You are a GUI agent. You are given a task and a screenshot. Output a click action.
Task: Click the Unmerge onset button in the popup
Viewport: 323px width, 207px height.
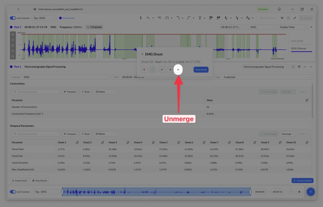(x=178, y=70)
